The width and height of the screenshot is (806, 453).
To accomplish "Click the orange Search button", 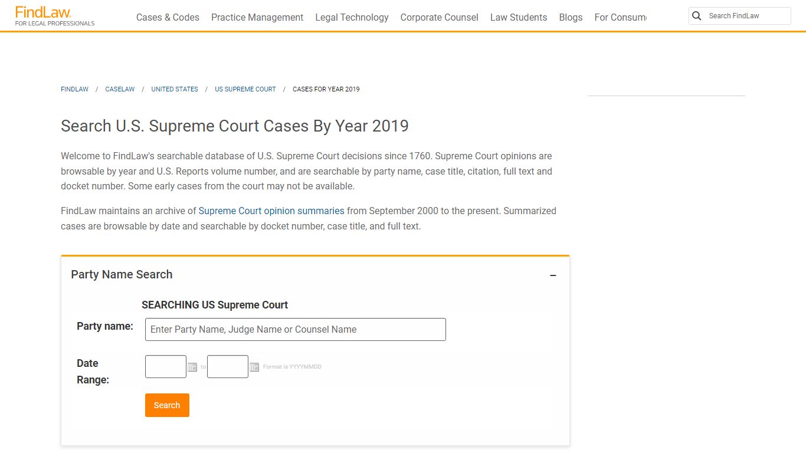I will pyautogui.click(x=167, y=405).
